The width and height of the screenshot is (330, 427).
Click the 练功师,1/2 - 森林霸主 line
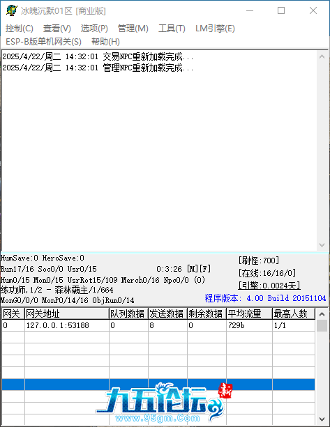pyautogui.click(x=57, y=290)
